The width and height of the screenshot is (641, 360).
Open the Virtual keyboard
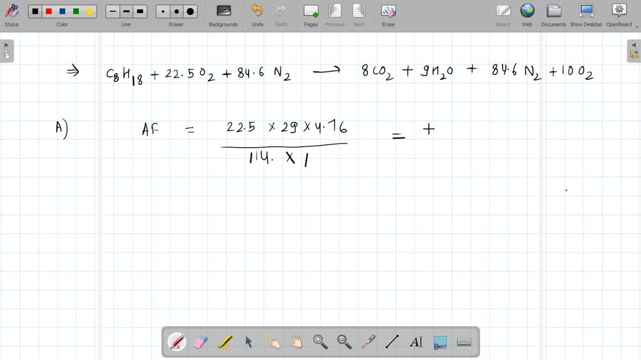coord(463,341)
